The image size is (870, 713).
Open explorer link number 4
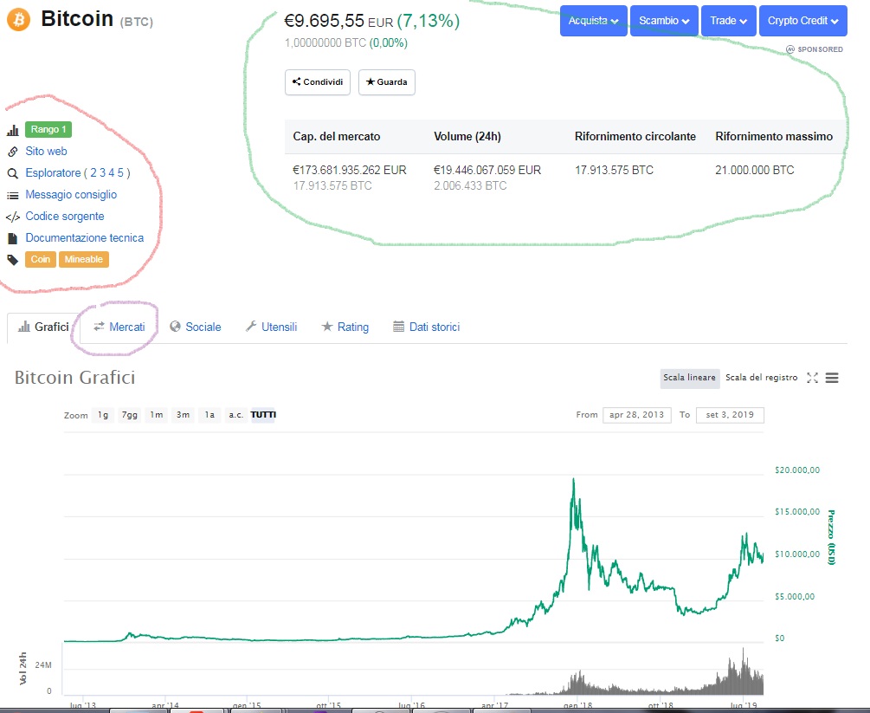[112, 173]
